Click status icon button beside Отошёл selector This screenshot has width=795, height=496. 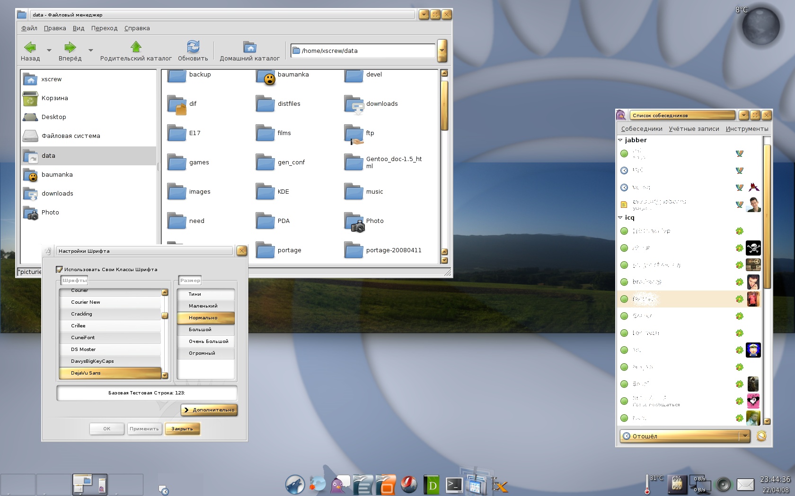tap(761, 436)
